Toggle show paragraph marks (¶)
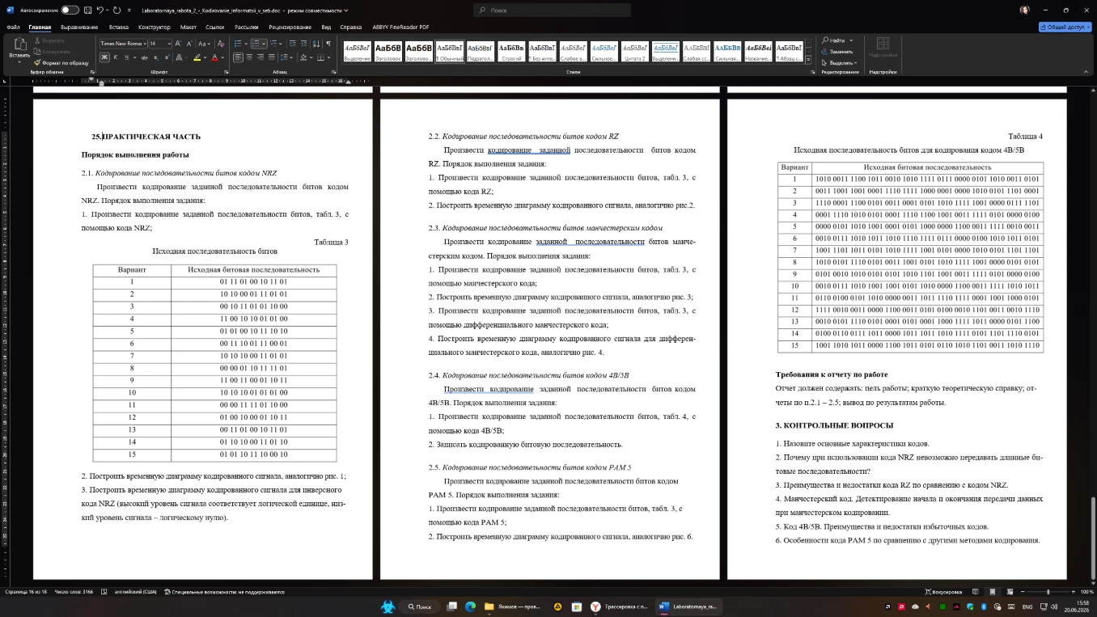The width and height of the screenshot is (1097, 617). pyautogui.click(x=328, y=43)
